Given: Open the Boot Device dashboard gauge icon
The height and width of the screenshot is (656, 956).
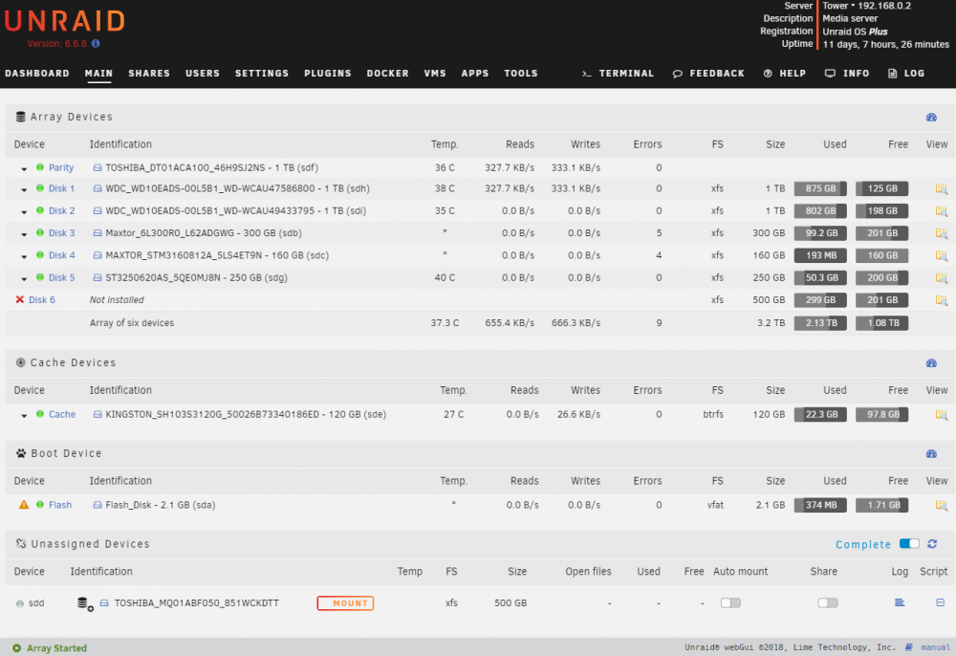Looking at the screenshot, I should (x=931, y=453).
